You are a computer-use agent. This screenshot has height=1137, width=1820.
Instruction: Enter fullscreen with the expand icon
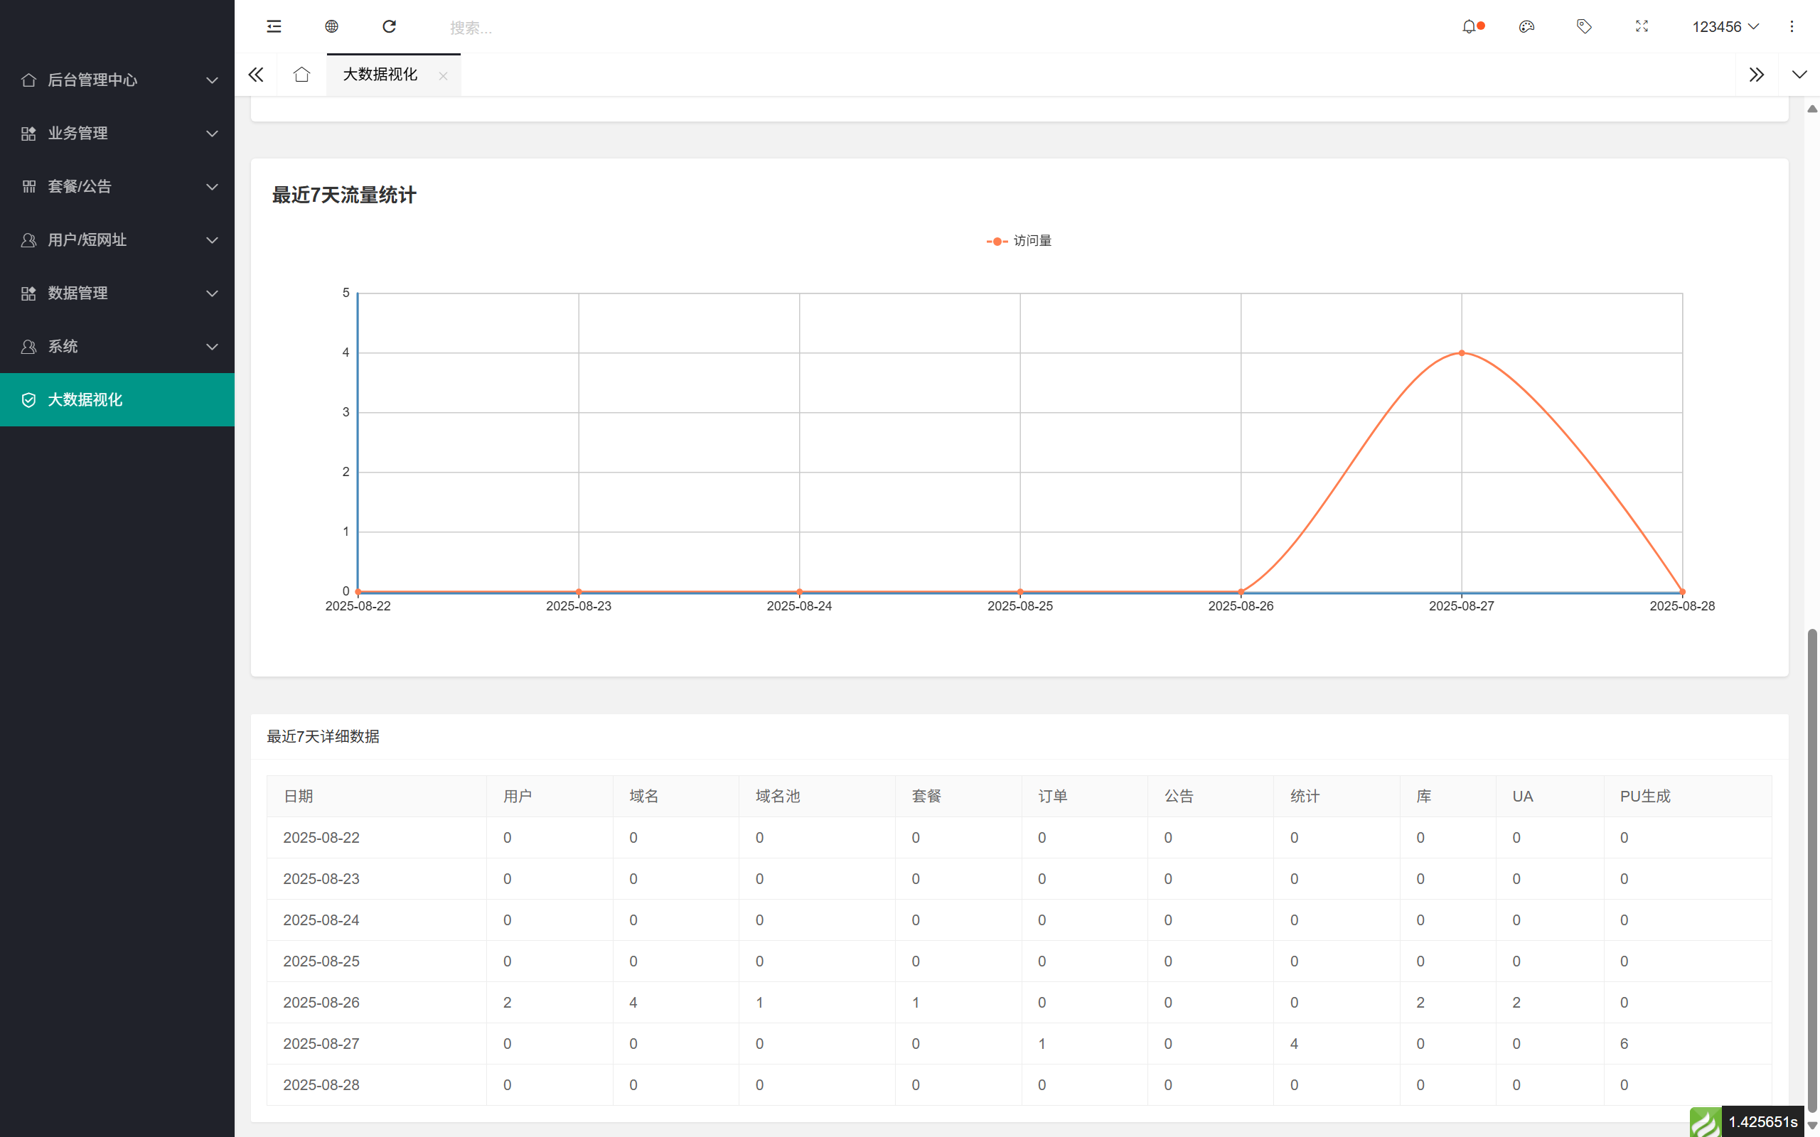[1642, 27]
